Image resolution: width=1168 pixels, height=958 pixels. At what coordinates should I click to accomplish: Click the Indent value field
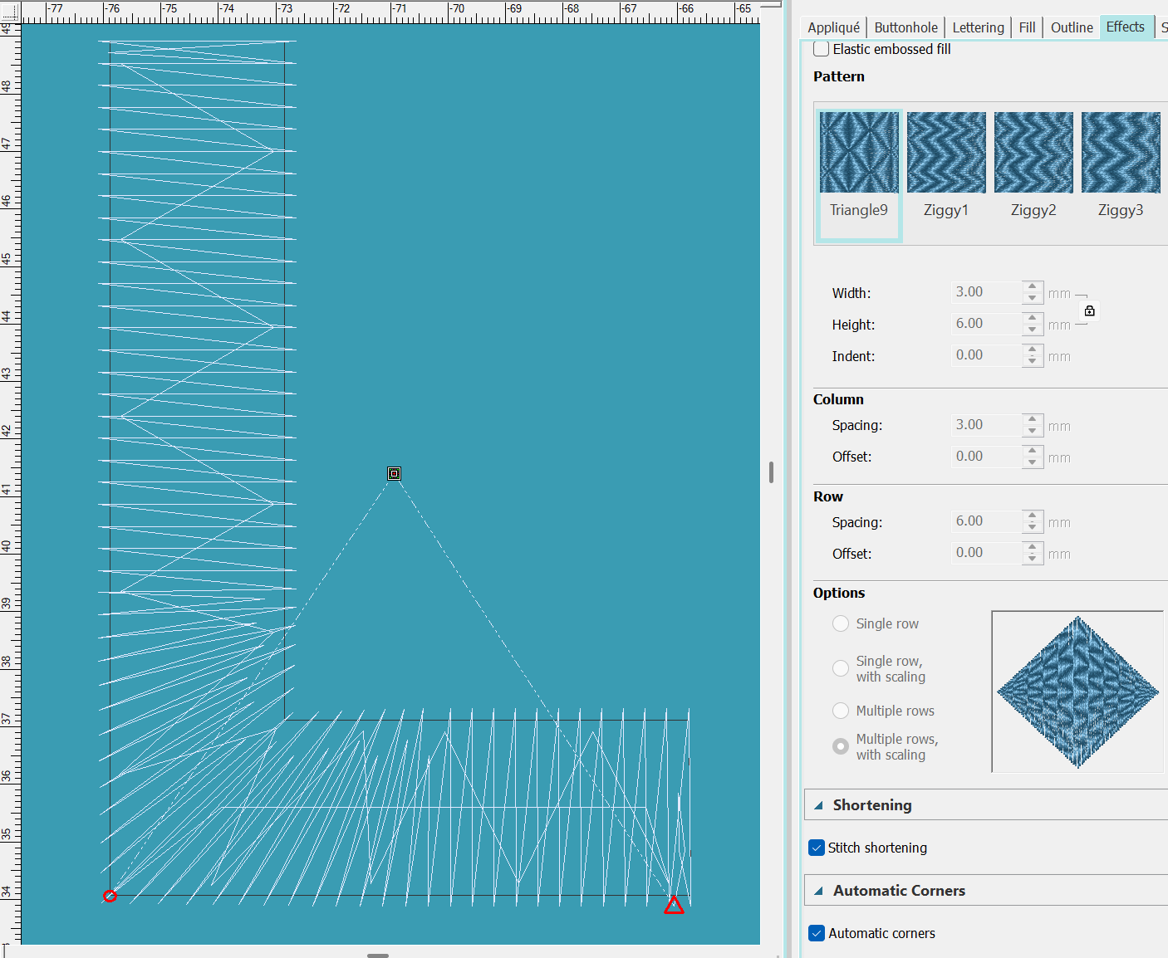[x=986, y=355]
